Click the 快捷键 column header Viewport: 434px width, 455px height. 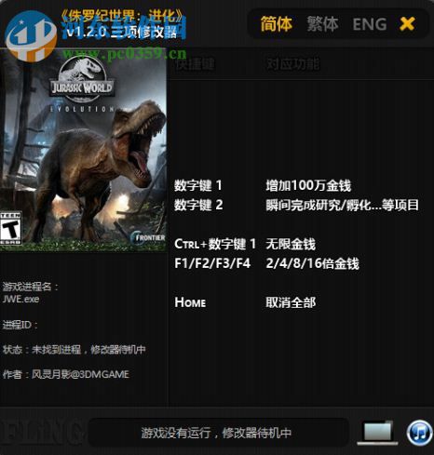[x=195, y=64]
